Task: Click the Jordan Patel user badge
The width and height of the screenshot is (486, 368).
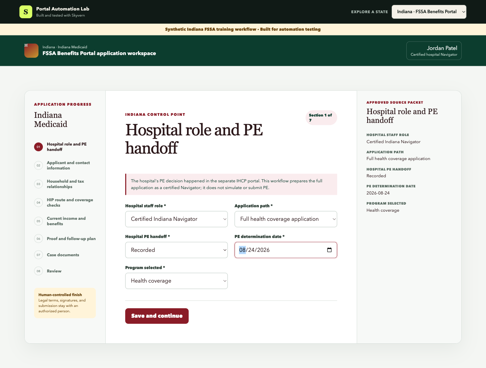Action: click(434, 51)
